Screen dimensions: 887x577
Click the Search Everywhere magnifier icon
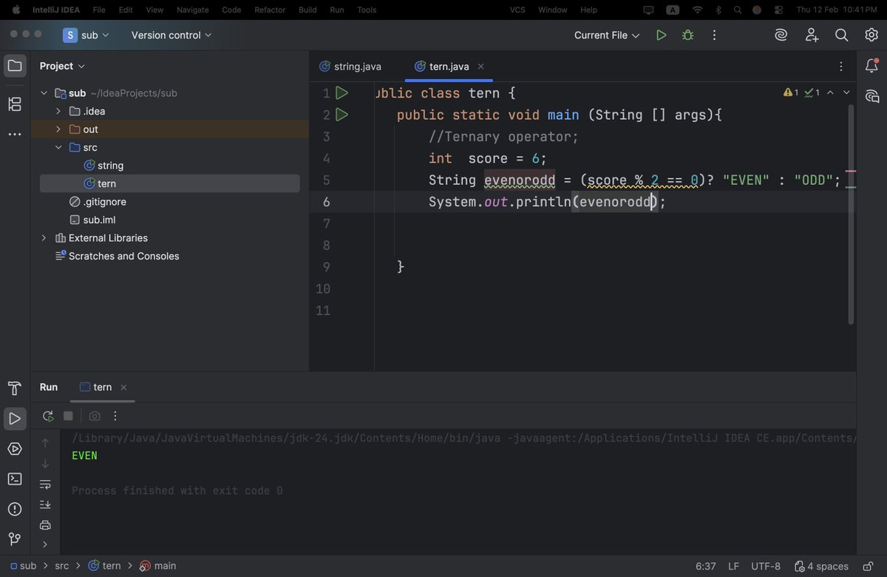point(840,35)
